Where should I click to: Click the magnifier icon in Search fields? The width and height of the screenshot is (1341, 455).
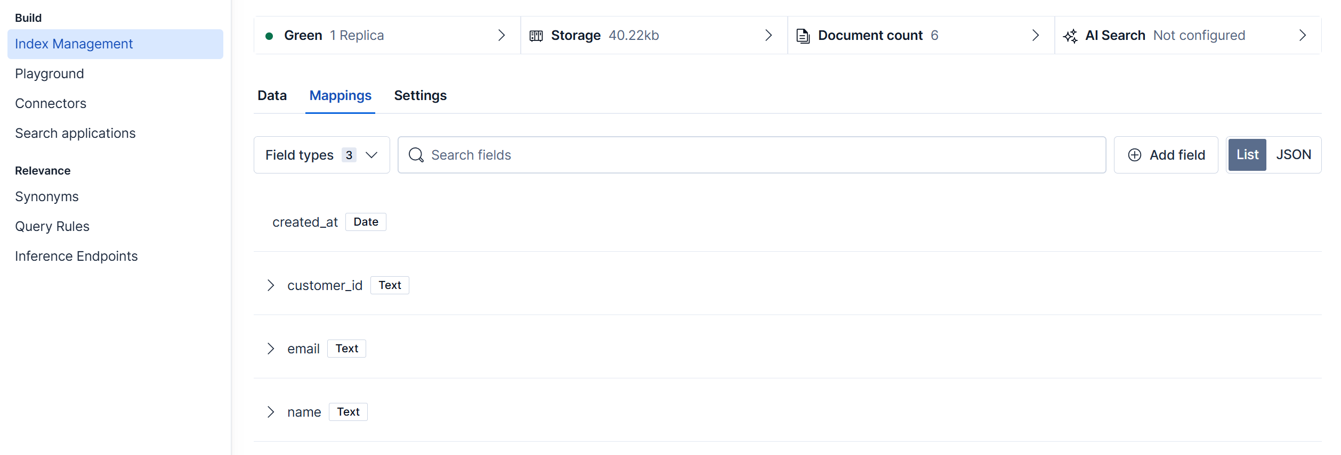[416, 155]
